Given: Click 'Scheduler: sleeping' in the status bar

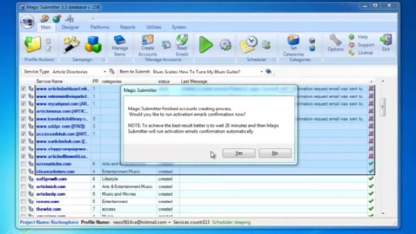Looking at the screenshot, I should [231, 222].
